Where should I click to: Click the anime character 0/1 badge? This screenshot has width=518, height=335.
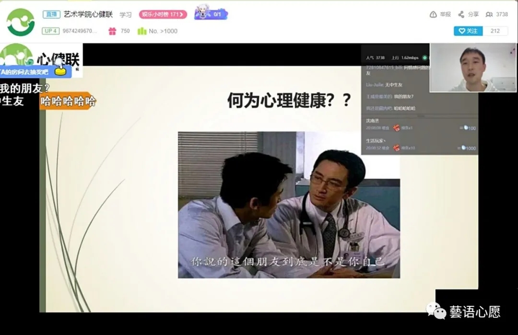pos(210,13)
